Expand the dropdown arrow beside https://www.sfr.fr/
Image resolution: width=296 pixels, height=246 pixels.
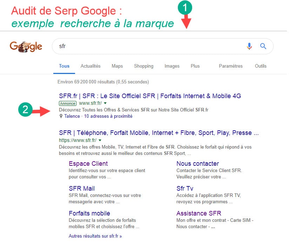(x=100, y=140)
